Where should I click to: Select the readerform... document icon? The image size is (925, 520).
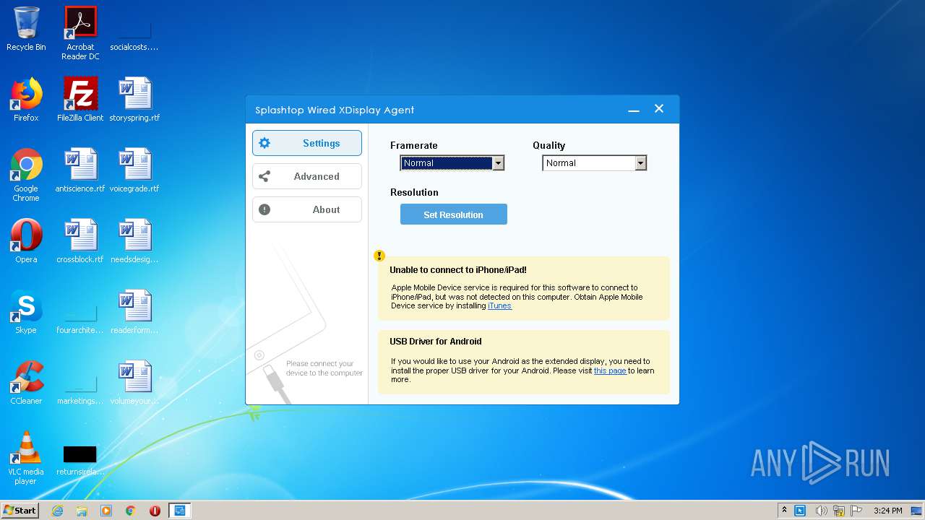(134, 312)
